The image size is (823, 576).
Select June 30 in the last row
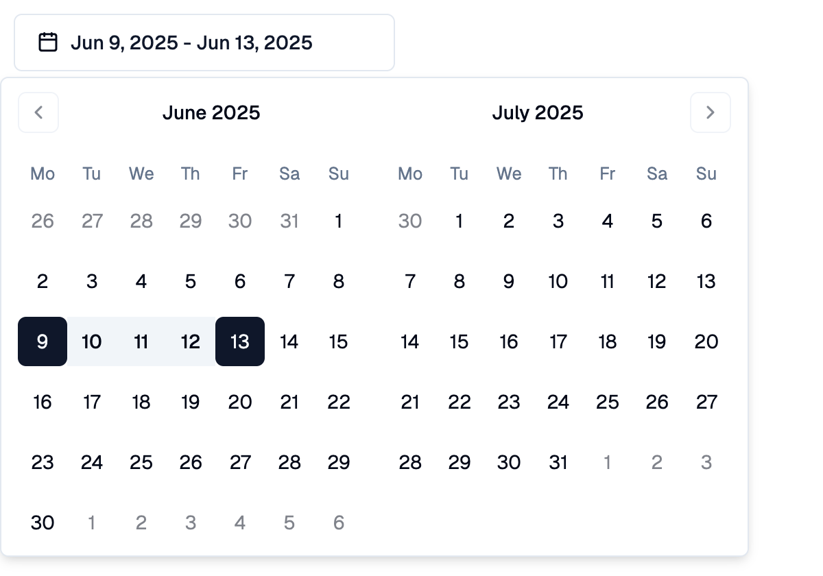pyautogui.click(x=43, y=523)
